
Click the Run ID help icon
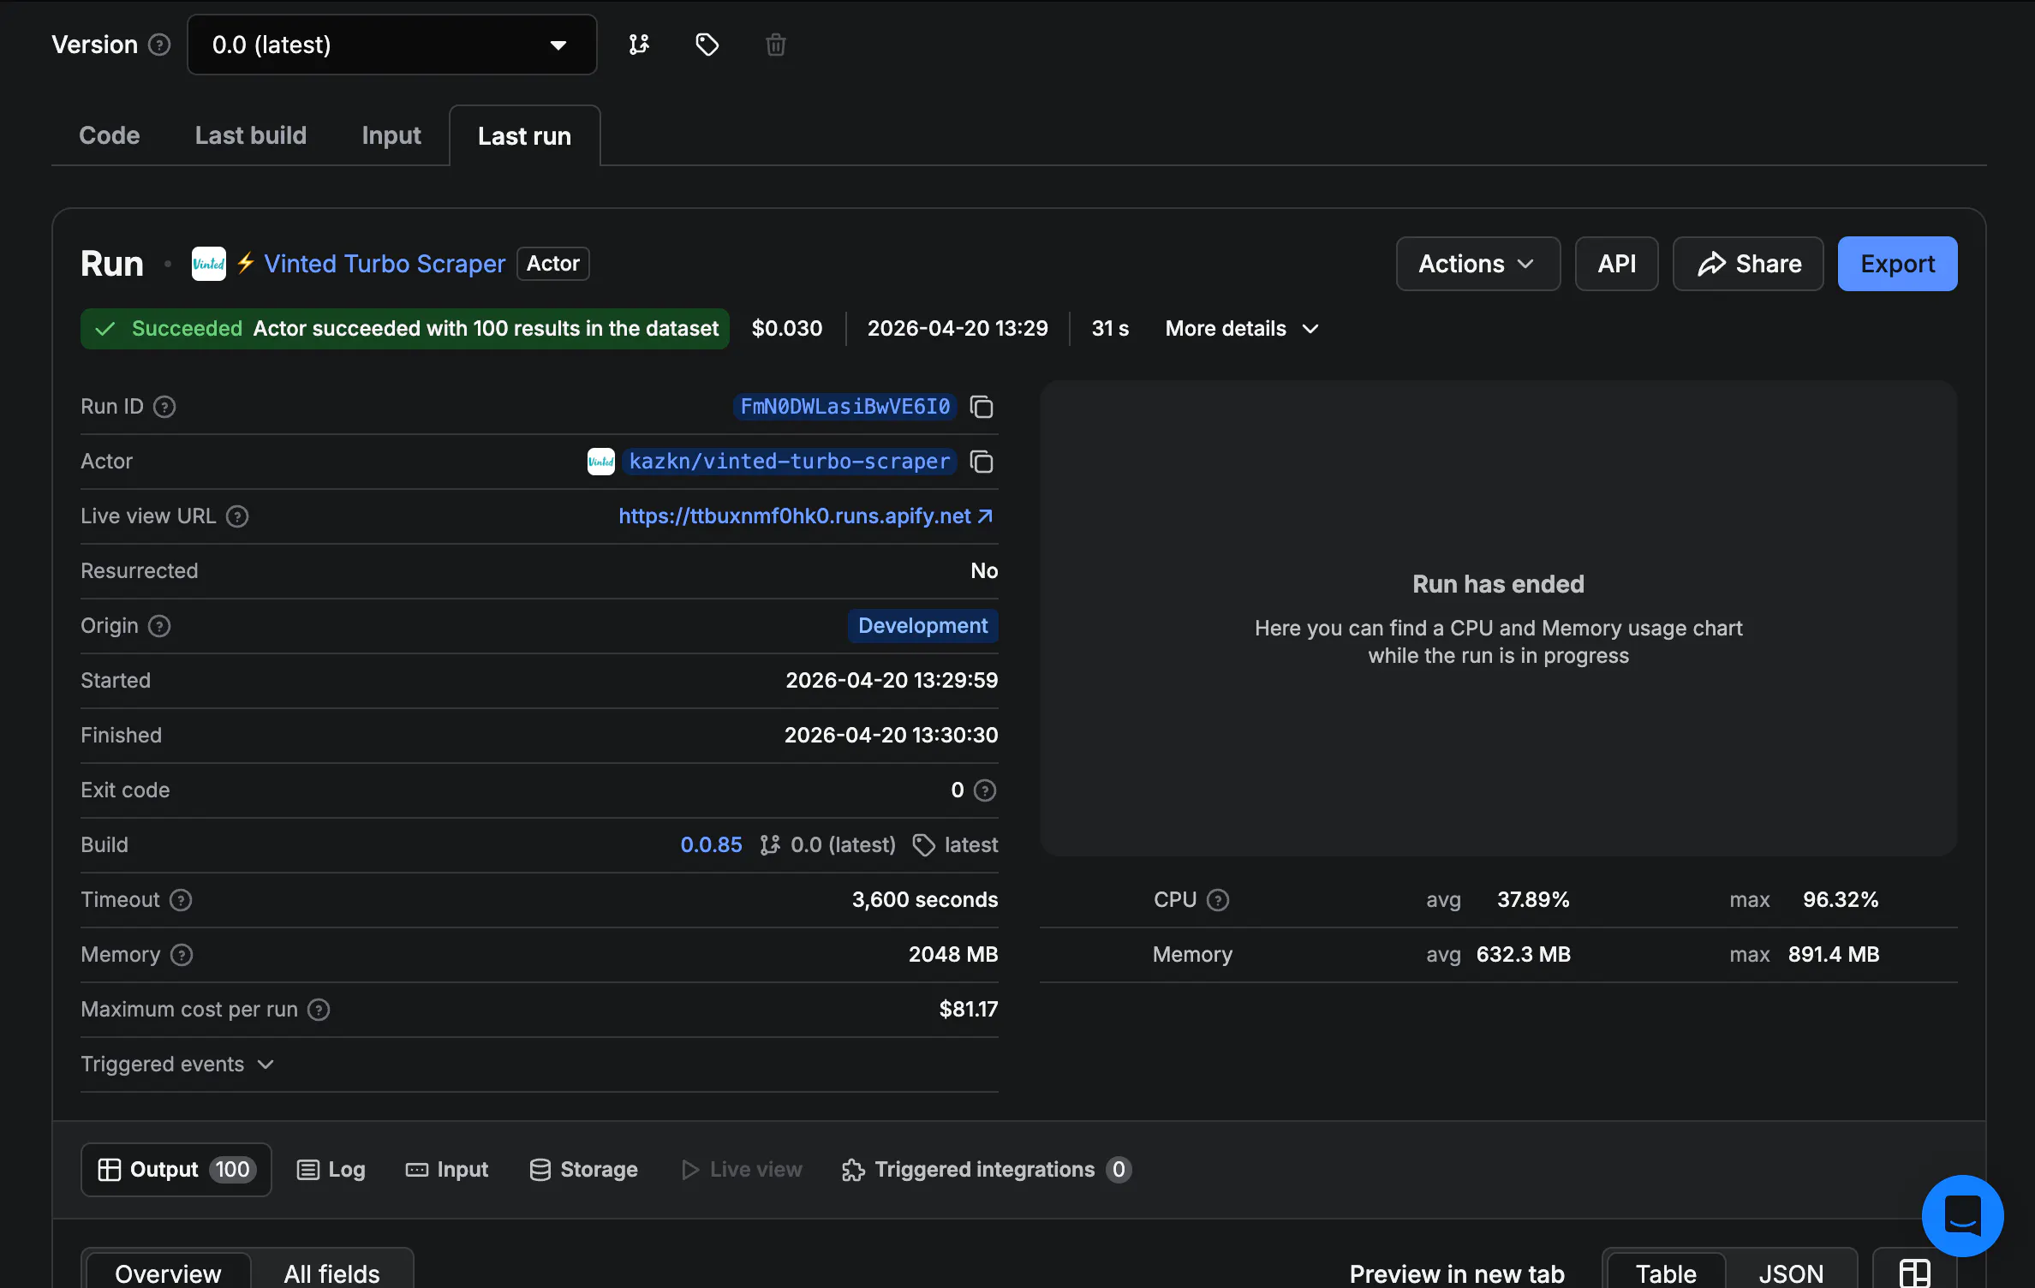click(x=164, y=407)
